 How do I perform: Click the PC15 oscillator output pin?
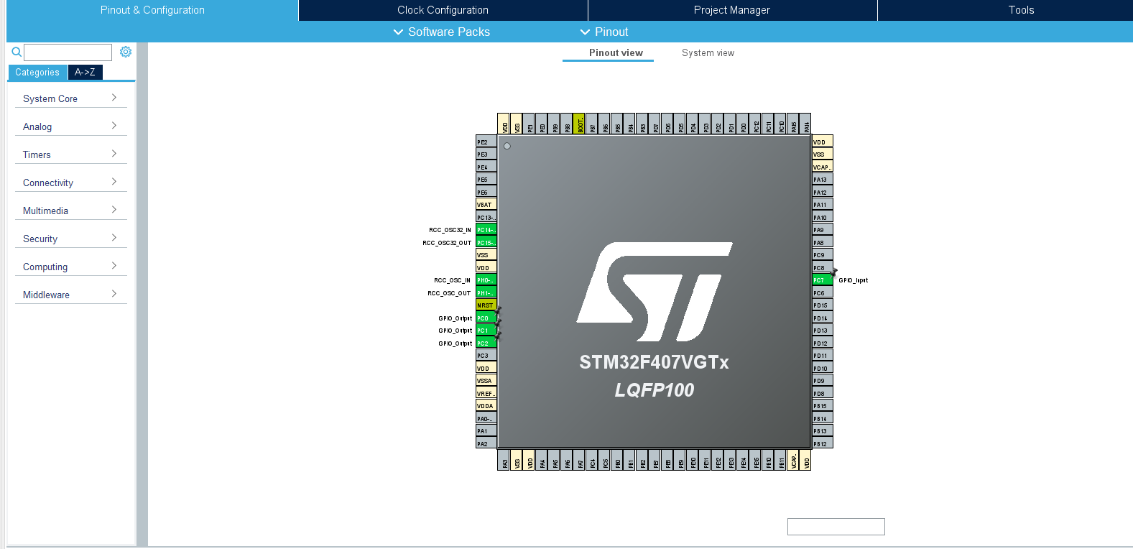tap(486, 243)
